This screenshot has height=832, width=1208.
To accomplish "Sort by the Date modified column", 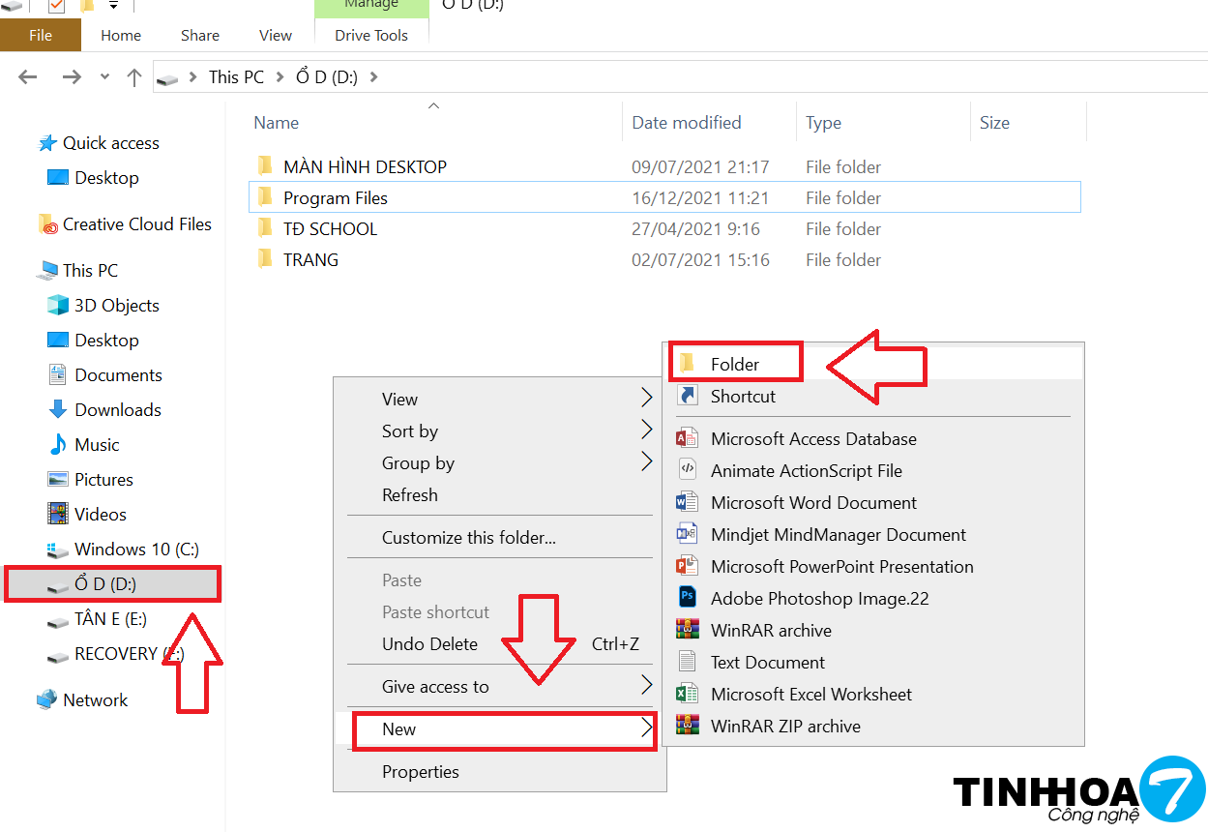I will click(x=686, y=123).
